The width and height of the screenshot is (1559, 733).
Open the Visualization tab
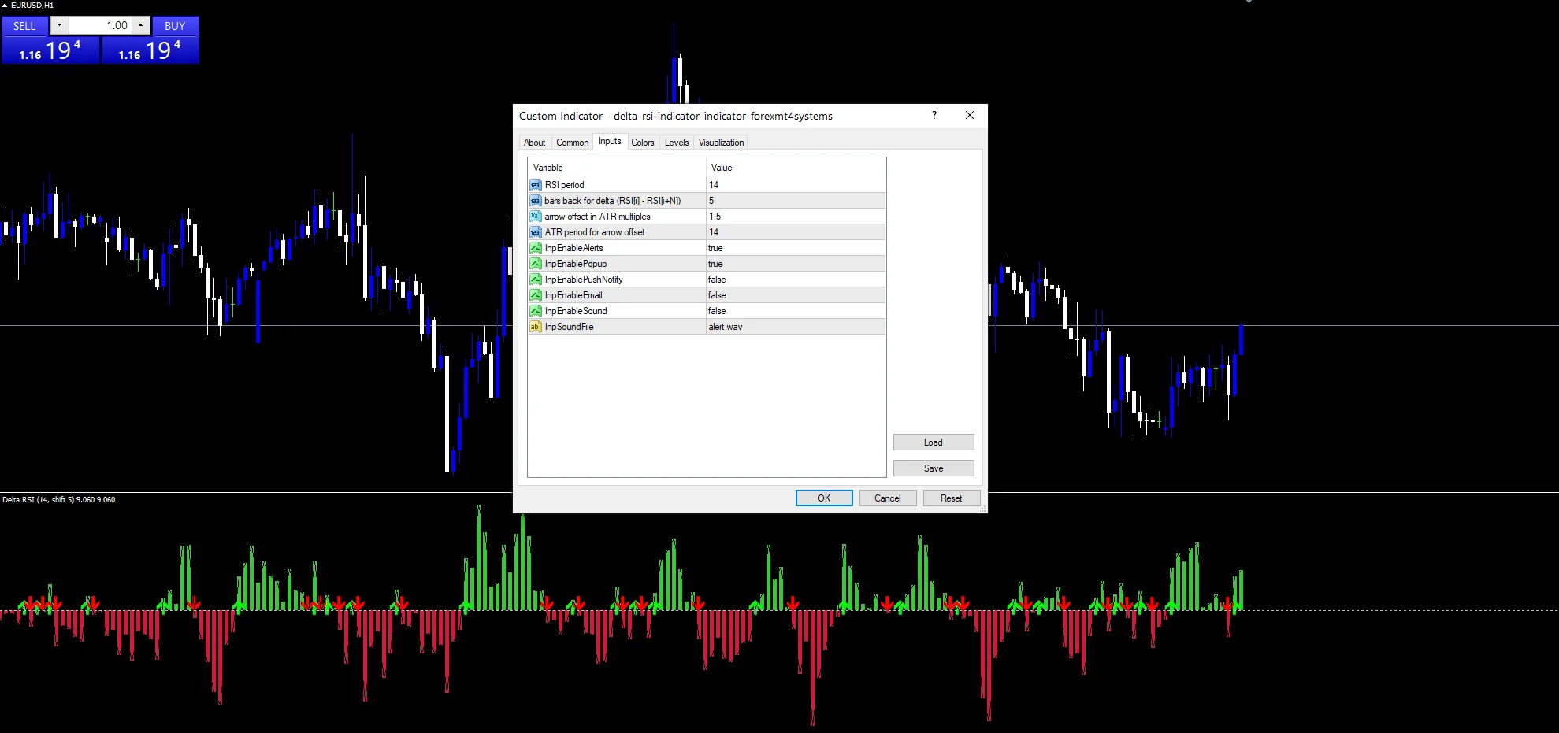pos(721,143)
